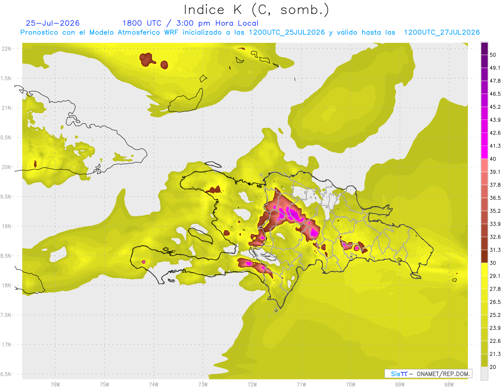Screen dimensions: 504x390
Task: Click the "71W" longitude label
Action: [x=301, y=385]
